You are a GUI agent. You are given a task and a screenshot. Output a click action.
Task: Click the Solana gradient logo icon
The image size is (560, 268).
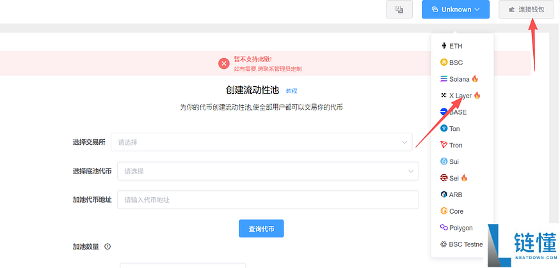[444, 79]
